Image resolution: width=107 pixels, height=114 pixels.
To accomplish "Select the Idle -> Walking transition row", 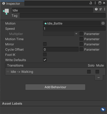I will [55, 72].
